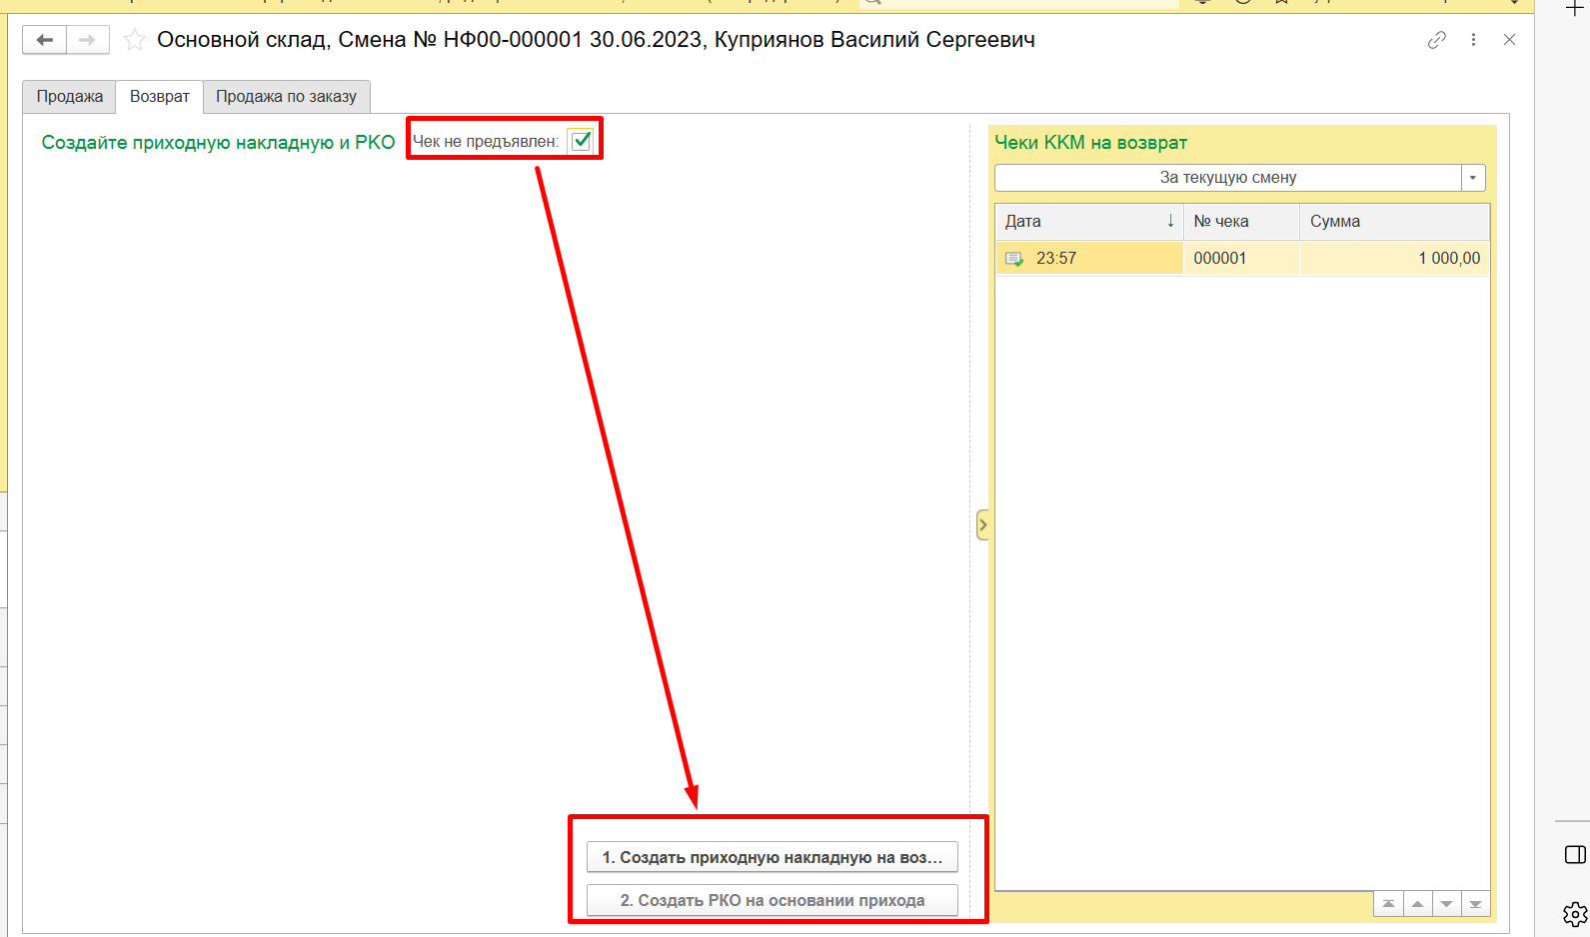Click the forward navigation arrow
The width and height of the screenshot is (1590, 937).
[x=88, y=40]
